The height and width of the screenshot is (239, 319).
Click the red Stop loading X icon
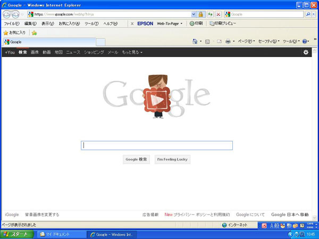coord(219,14)
